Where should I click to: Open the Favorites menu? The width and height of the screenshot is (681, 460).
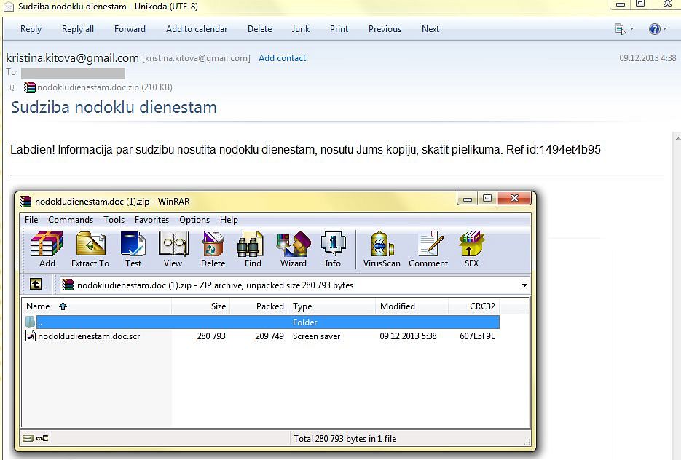point(151,220)
